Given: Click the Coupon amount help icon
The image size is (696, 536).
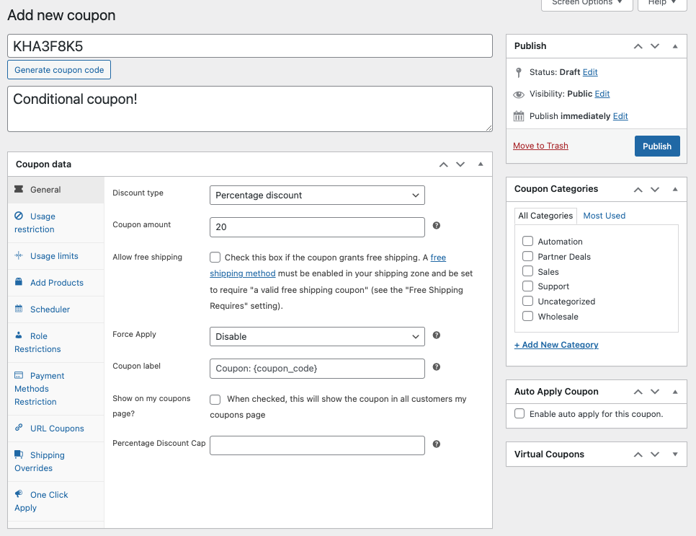Looking at the screenshot, I should [437, 225].
